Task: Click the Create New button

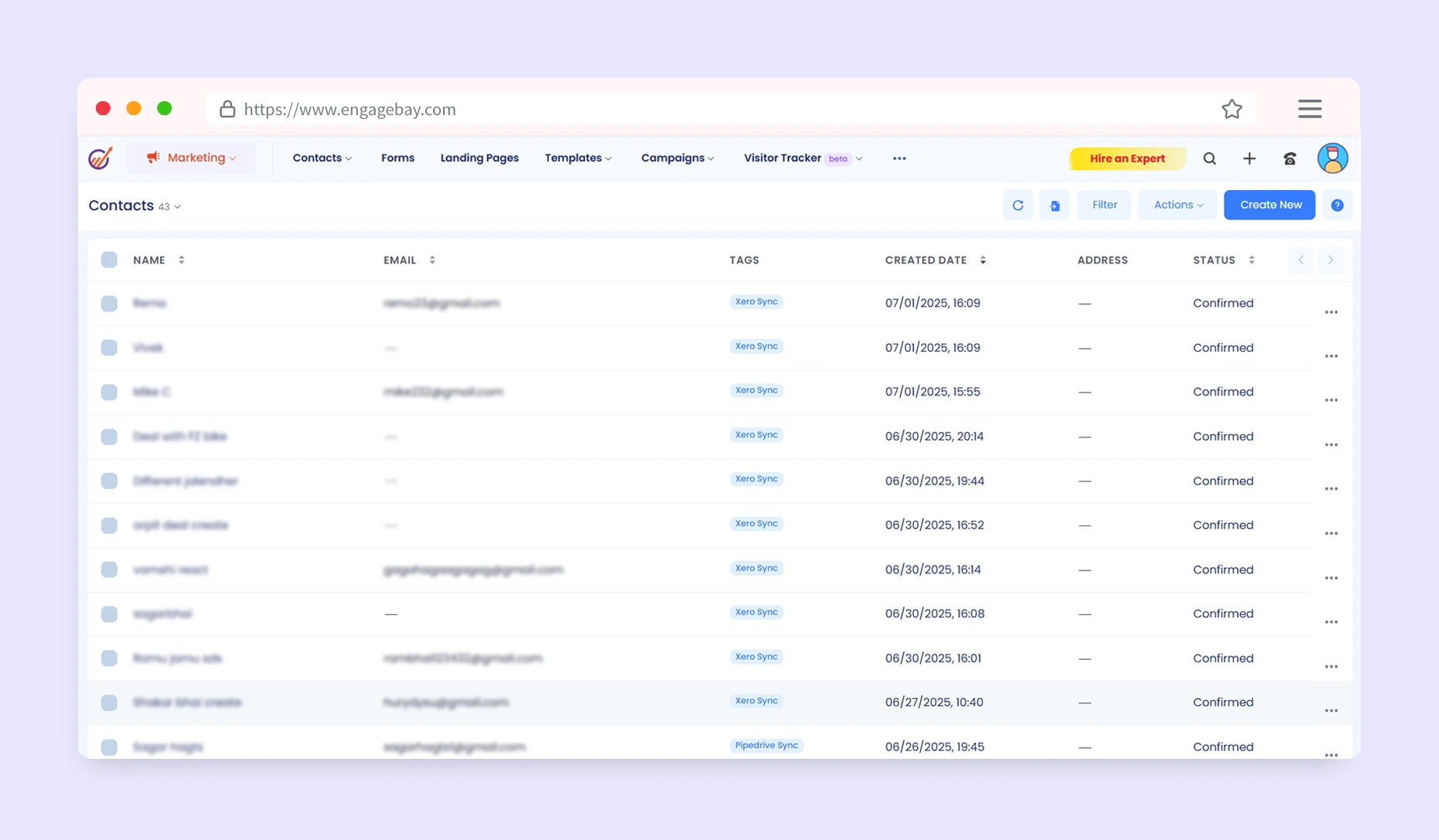Action: [1269, 206]
